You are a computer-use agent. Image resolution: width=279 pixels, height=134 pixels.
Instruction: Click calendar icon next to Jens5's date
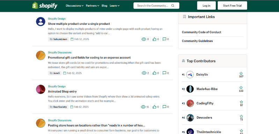click(x=65, y=73)
